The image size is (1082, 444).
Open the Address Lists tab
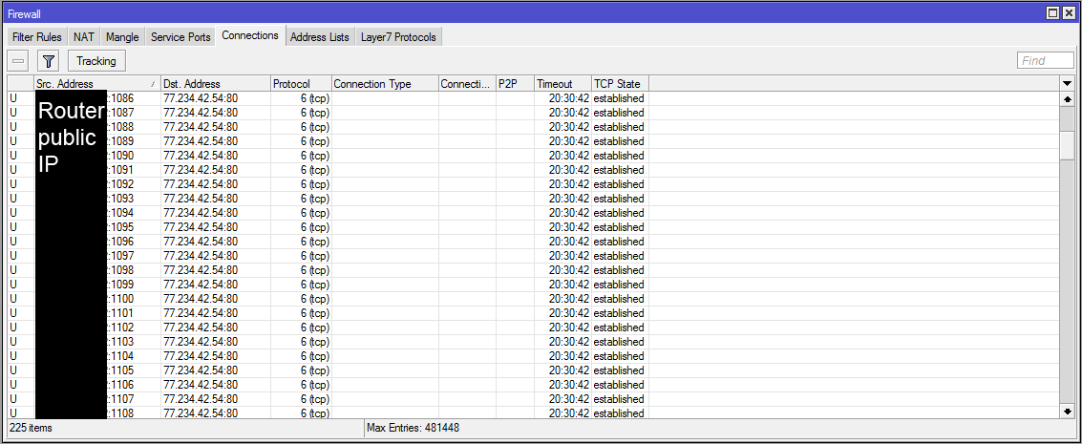tap(319, 37)
